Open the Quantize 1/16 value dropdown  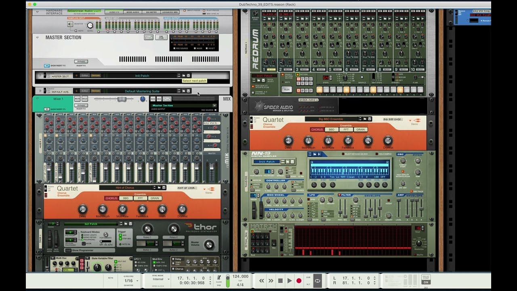137,280
